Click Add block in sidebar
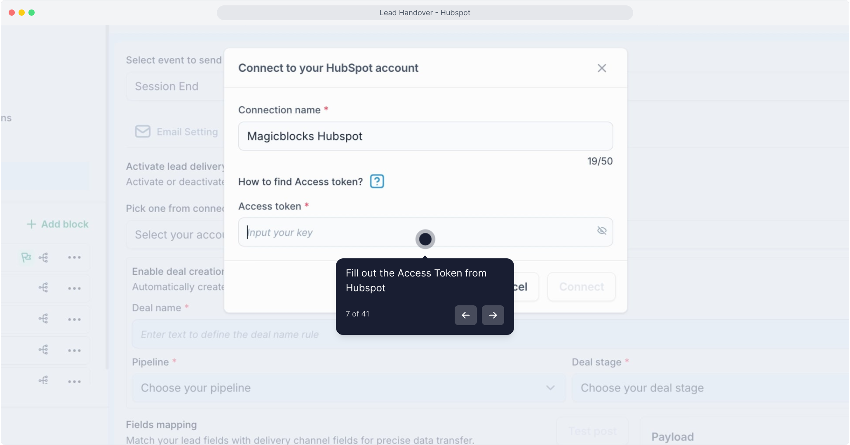This screenshot has width=850, height=445. click(x=58, y=224)
